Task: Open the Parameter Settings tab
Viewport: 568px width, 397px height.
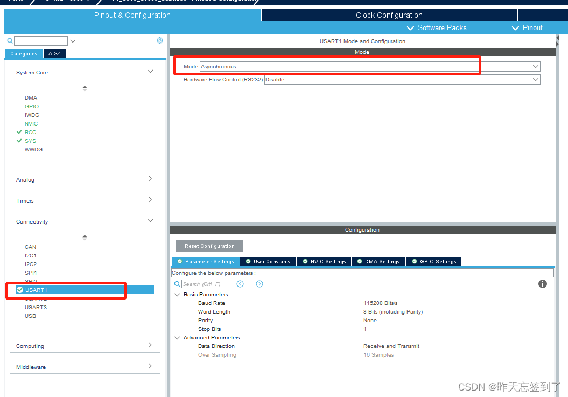Action: coord(205,261)
